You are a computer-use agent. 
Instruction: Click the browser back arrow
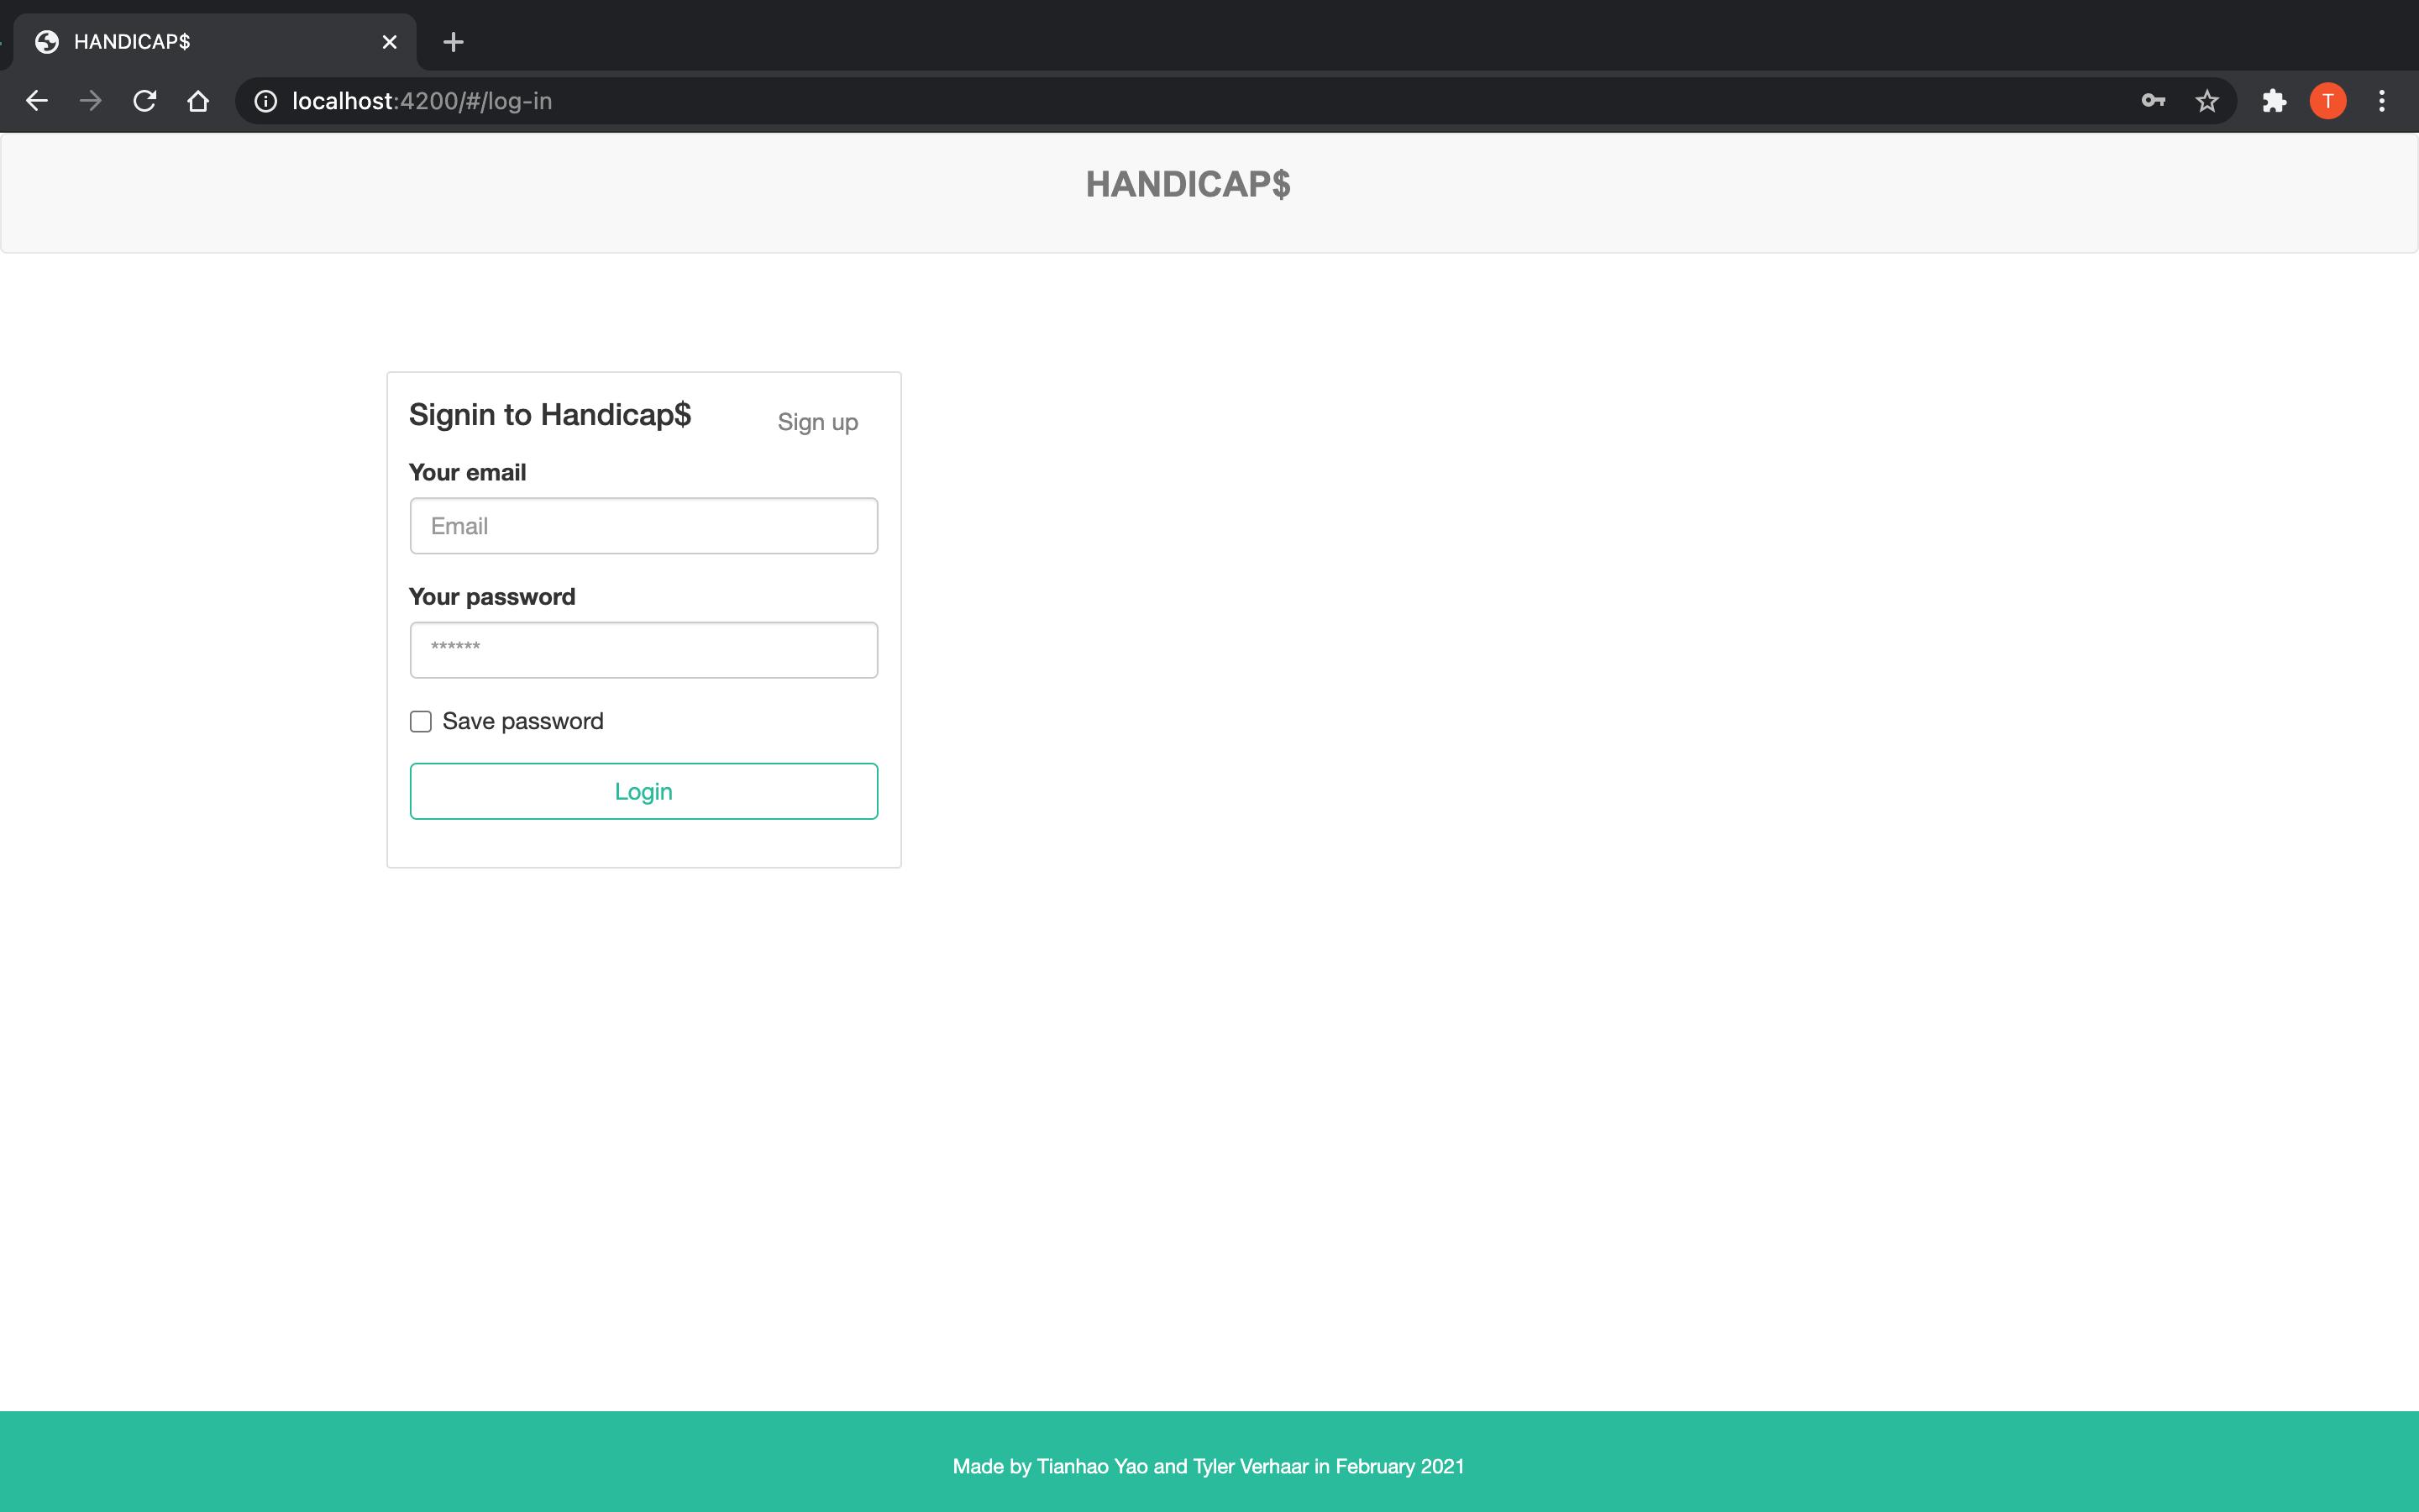37,101
